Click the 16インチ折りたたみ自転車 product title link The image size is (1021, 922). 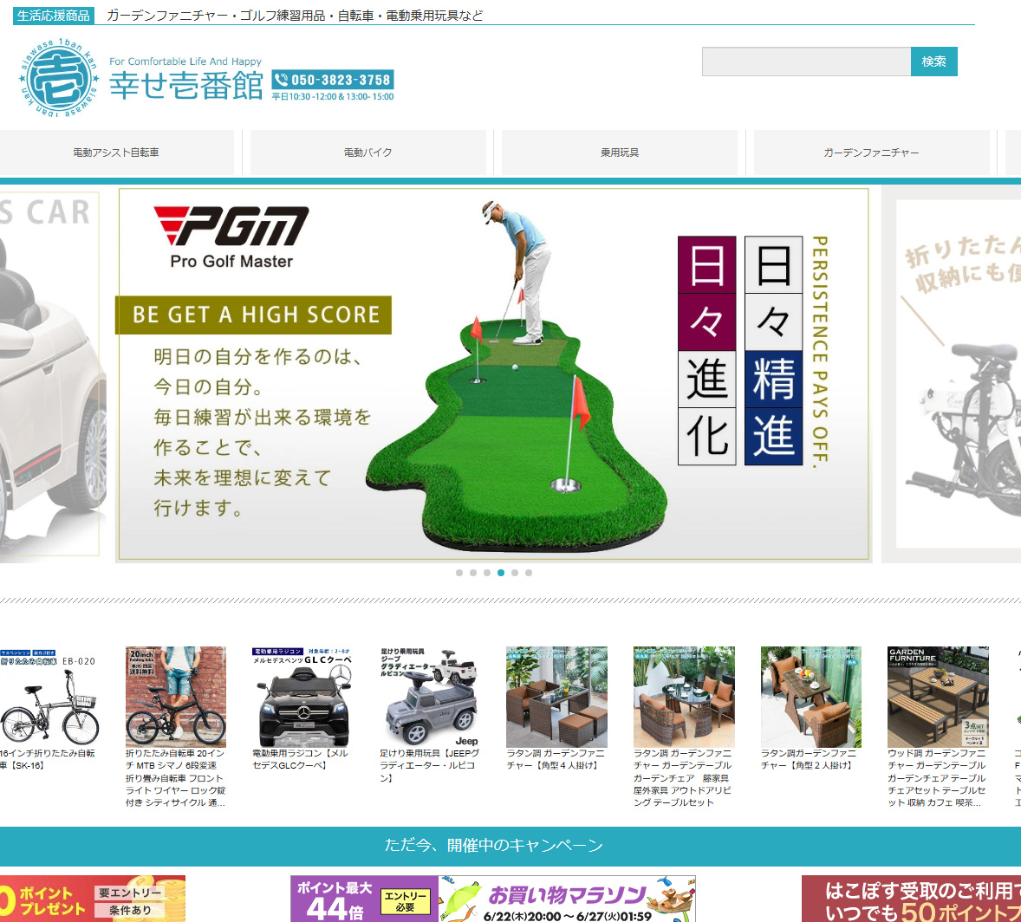[x=48, y=759]
